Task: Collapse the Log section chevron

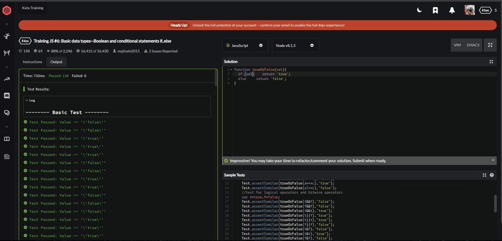Action: tap(27, 100)
